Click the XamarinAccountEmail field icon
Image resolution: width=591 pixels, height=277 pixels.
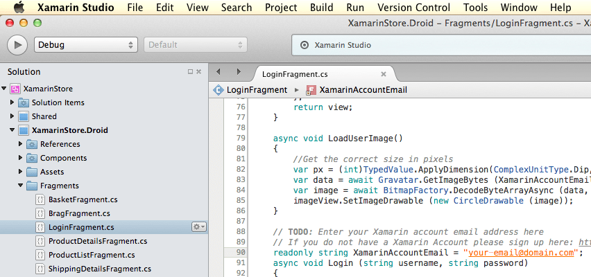point(311,90)
